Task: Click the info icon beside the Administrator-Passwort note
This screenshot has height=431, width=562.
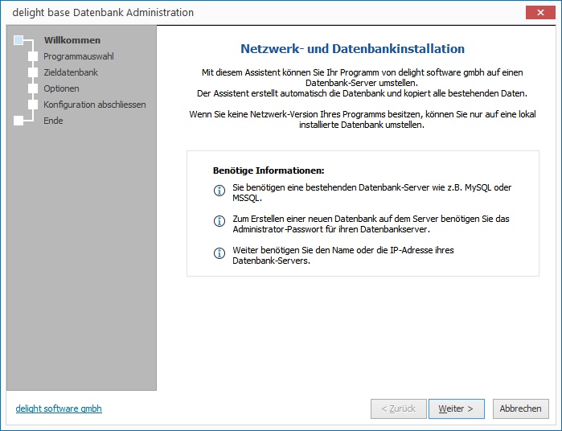Action: click(x=219, y=221)
